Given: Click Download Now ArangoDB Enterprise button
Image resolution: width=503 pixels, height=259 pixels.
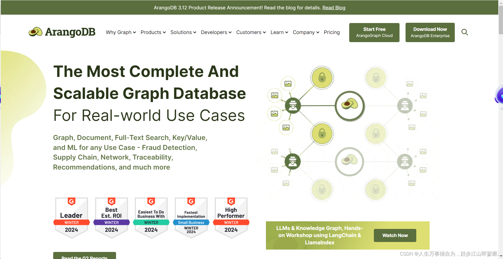Looking at the screenshot, I should tap(430, 32).
